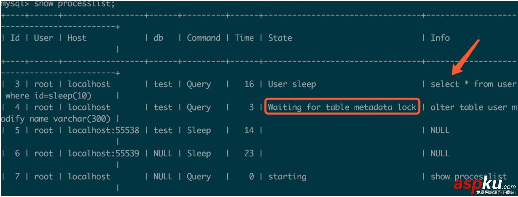The height and width of the screenshot is (197, 518).
Task: Click the "db" column header
Action: [159, 38]
